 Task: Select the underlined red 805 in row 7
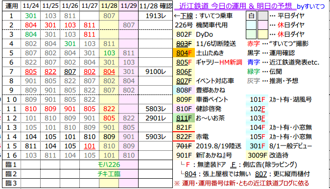click(x=31, y=72)
